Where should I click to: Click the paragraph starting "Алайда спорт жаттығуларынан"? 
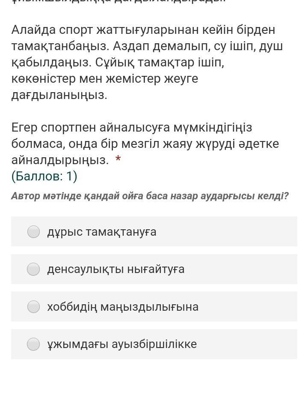147,63
